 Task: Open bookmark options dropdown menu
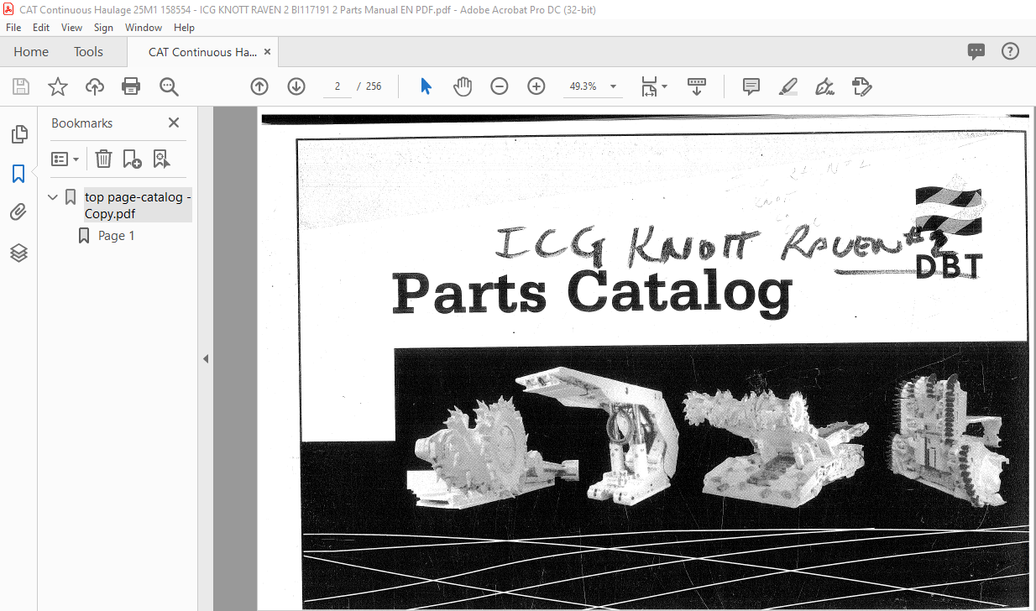65,159
